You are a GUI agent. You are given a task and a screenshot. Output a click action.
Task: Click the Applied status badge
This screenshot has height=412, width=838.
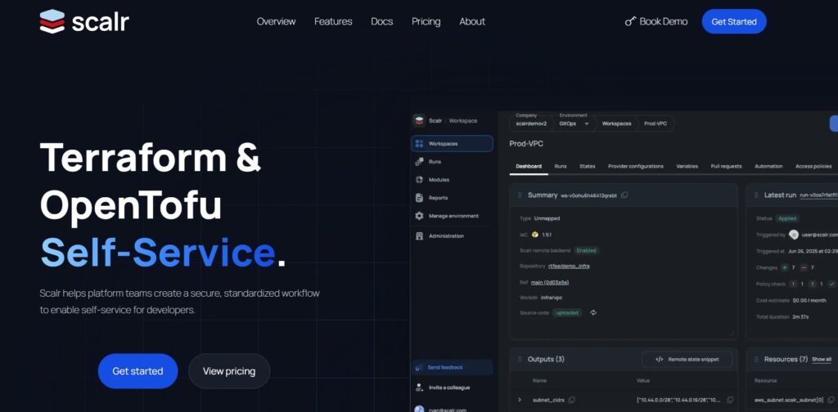point(787,218)
